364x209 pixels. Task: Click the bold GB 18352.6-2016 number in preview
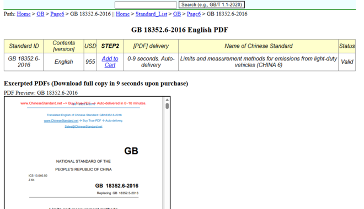117,186
